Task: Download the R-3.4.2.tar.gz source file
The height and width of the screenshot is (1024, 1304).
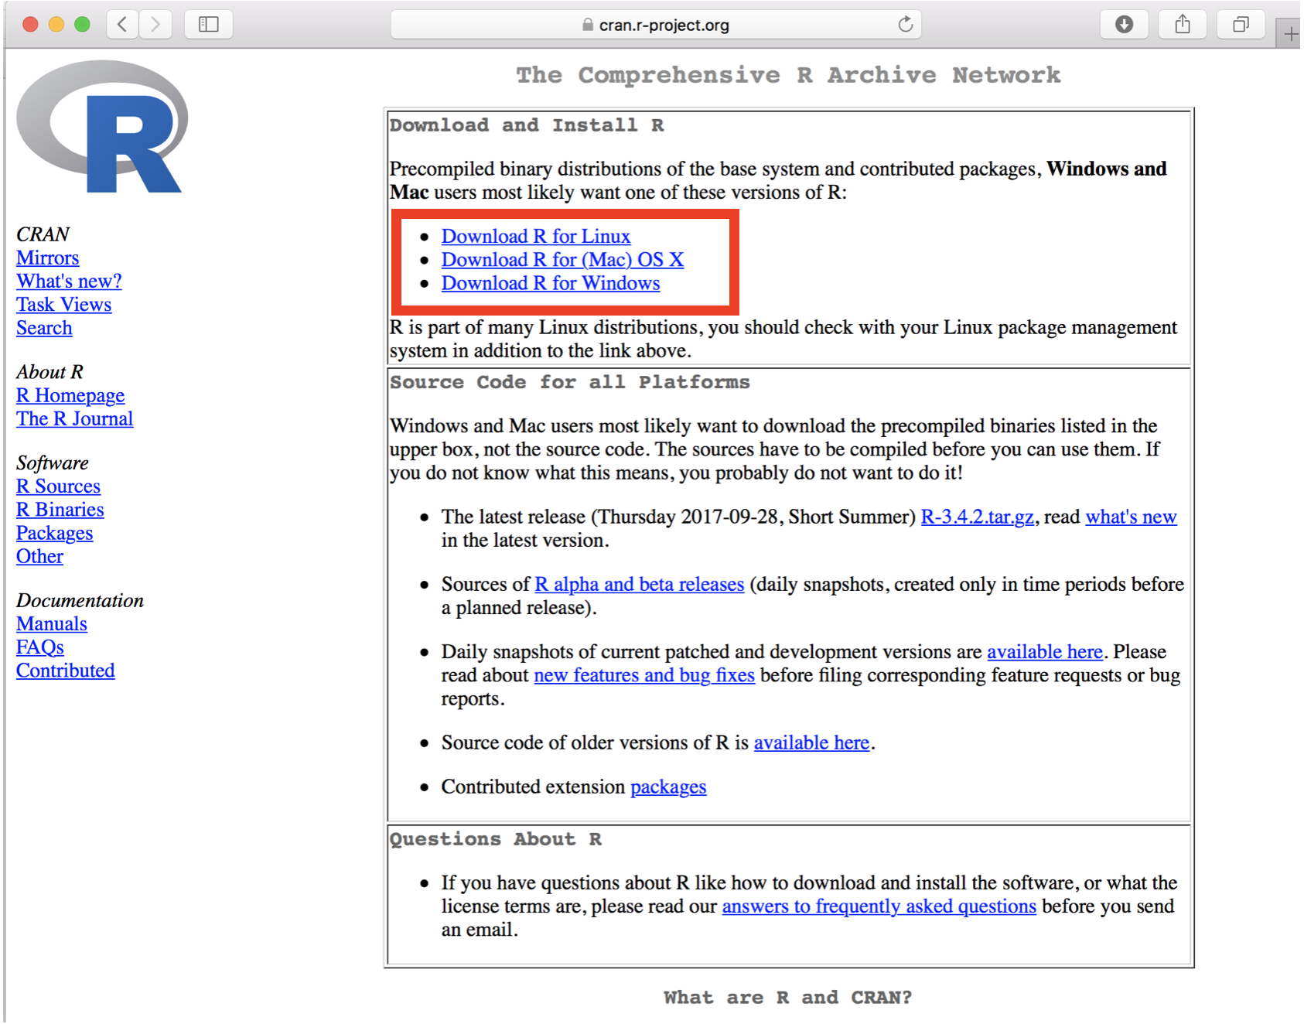Action: click(977, 517)
